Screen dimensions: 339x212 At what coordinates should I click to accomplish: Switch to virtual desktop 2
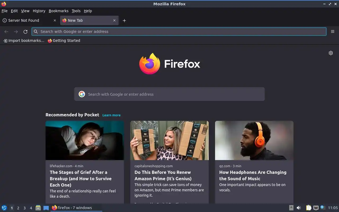18,208
